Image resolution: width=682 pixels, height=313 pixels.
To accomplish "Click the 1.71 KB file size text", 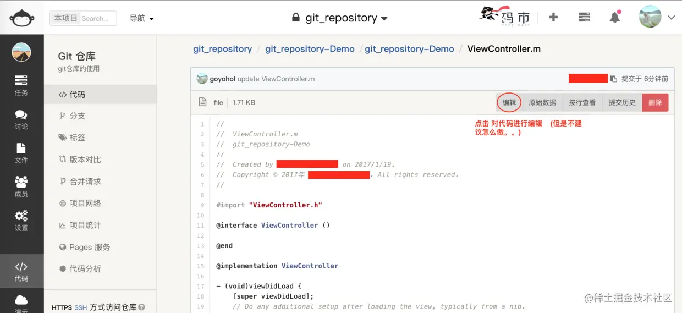I will [x=244, y=102].
